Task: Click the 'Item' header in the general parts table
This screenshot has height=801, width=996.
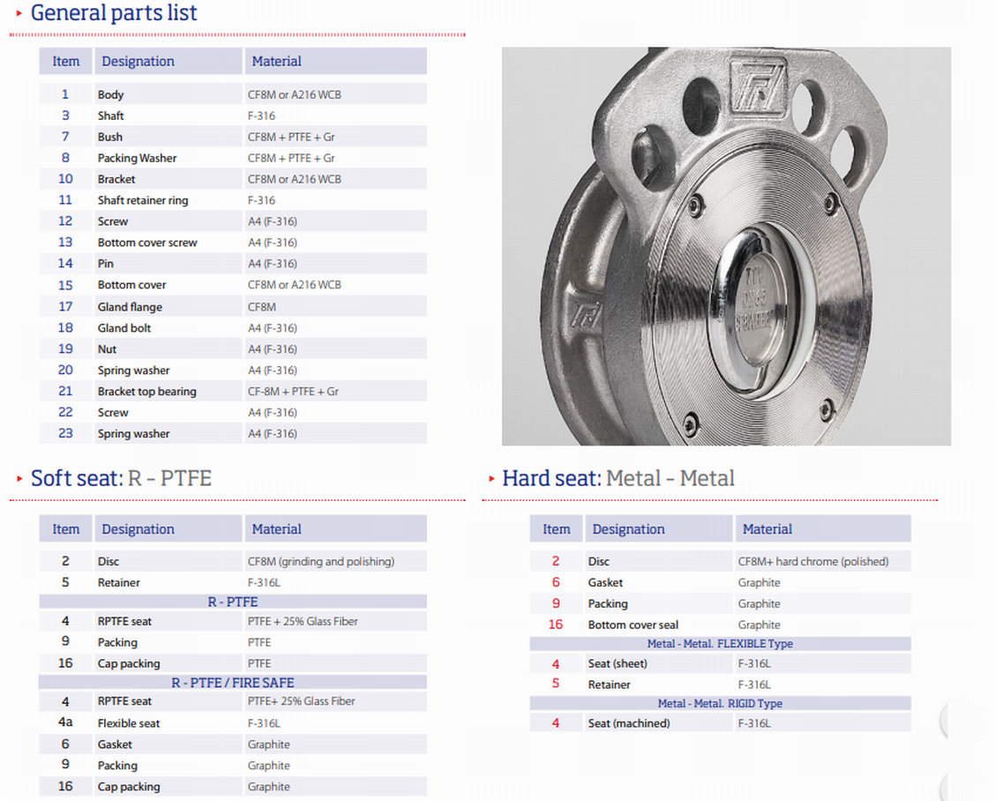Action: pyautogui.click(x=66, y=61)
